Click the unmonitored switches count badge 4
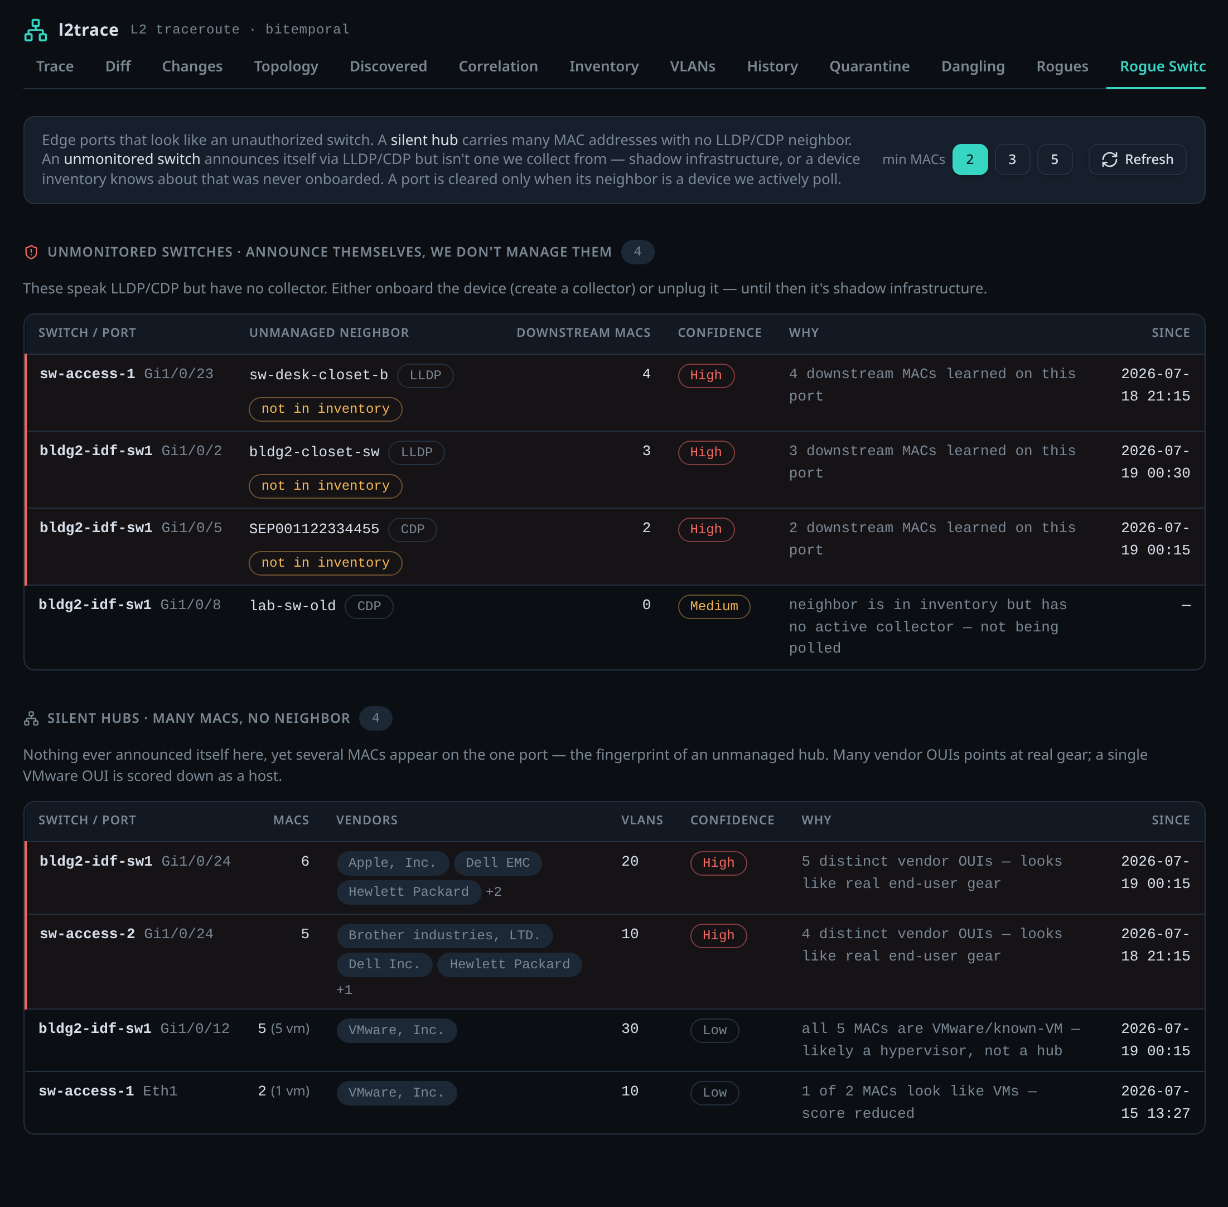Viewport: 1228px width, 1207px height. [638, 252]
